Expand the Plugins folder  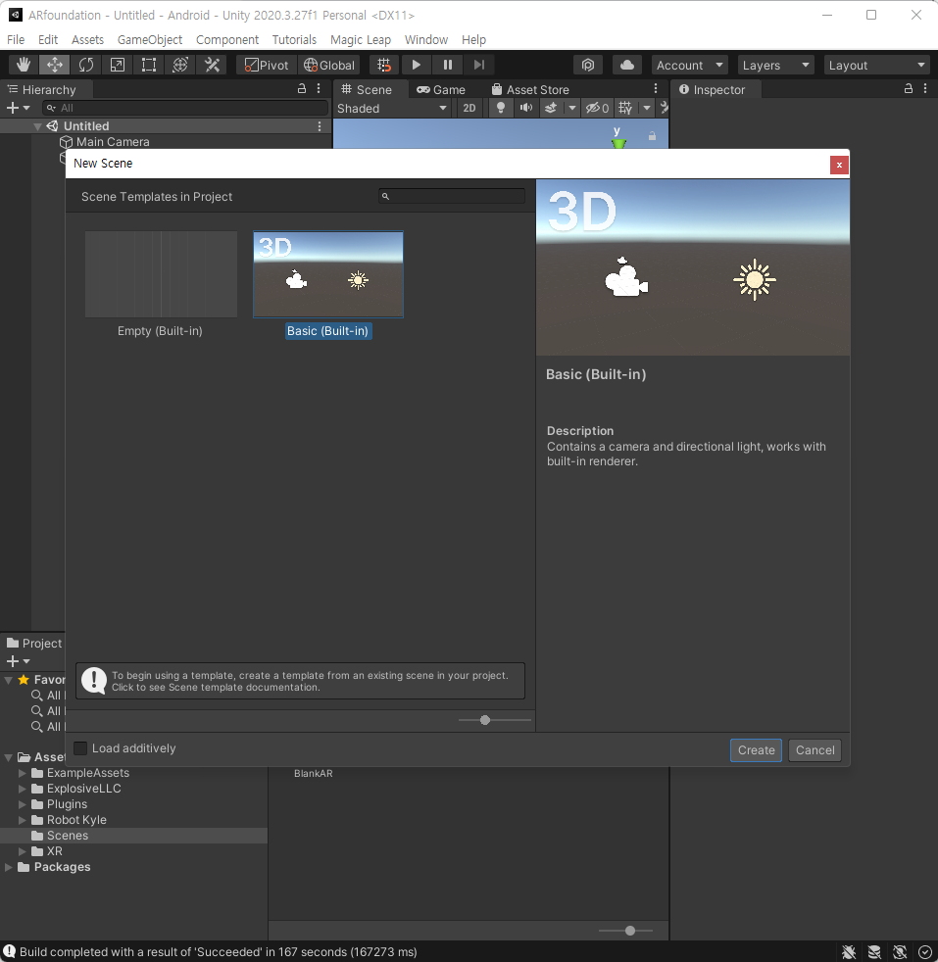coord(23,804)
